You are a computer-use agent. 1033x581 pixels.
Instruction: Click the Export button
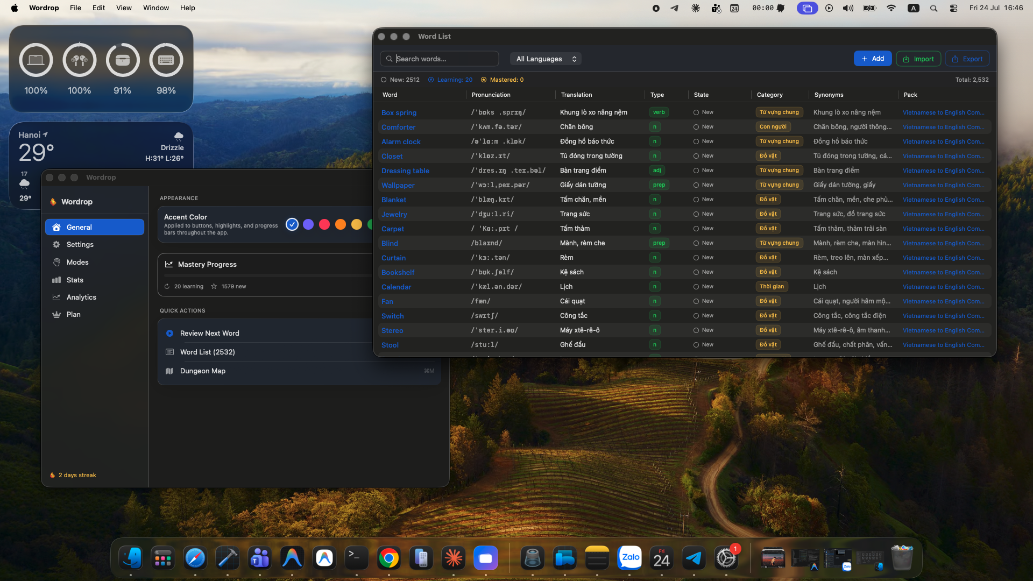pyautogui.click(x=967, y=59)
